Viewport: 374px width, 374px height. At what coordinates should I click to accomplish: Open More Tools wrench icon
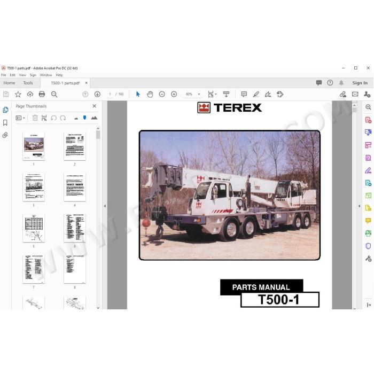(368, 259)
